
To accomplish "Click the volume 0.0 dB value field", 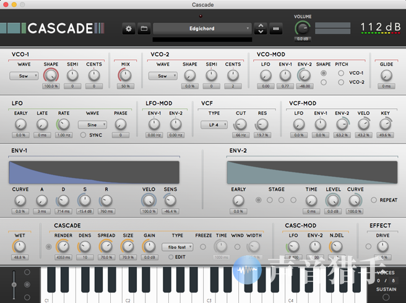I will [303, 39].
